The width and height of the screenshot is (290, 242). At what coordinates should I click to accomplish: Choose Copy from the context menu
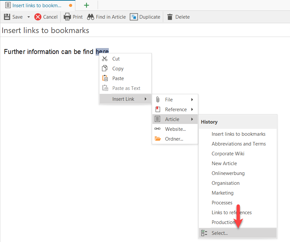[118, 69]
